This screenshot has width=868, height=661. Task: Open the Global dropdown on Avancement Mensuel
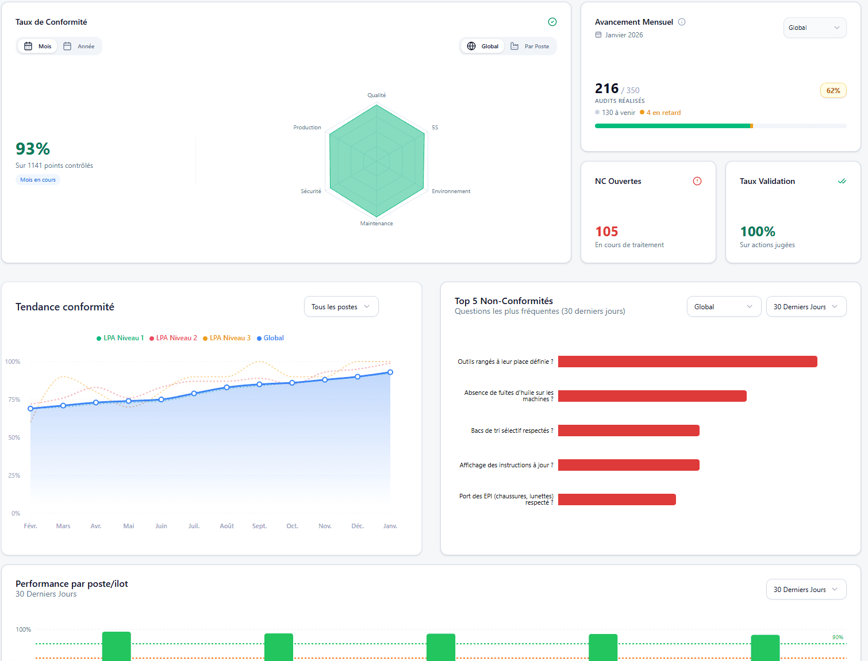815,27
